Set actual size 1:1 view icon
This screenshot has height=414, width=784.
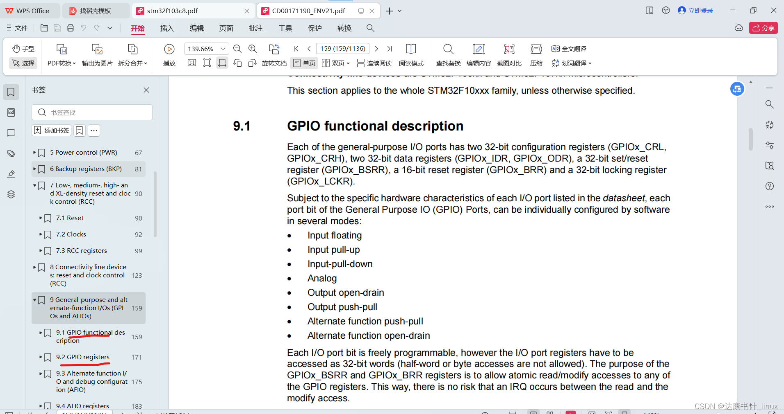coord(191,63)
